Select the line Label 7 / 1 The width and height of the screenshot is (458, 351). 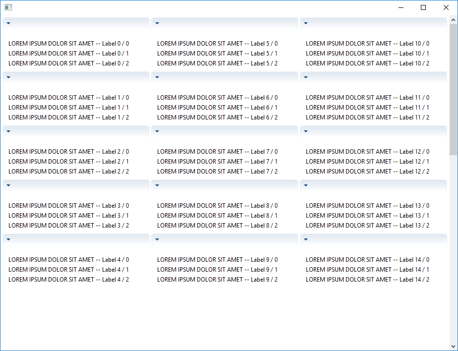[x=217, y=162]
